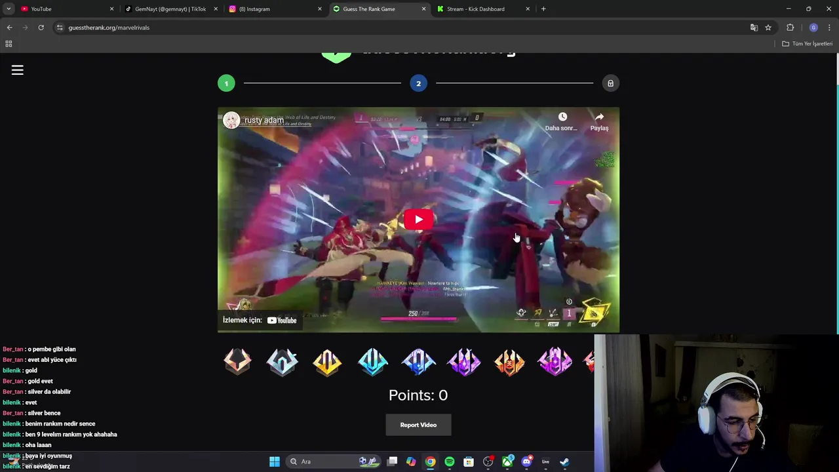Open a new browser tab
The height and width of the screenshot is (472, 839).
543,9
